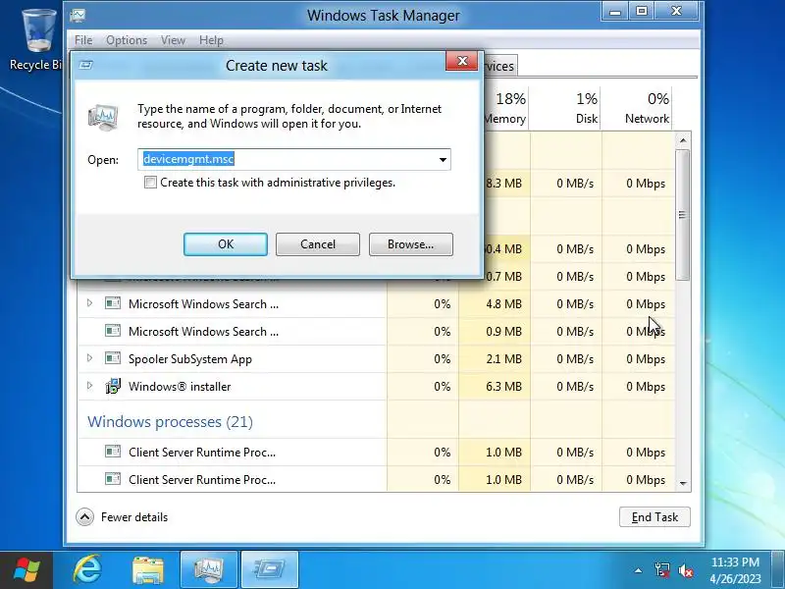Click icon of Microsoft Windows Search 0.9 MB row
The height and width of the screenshot is (589, 785).
click(113, 331)
